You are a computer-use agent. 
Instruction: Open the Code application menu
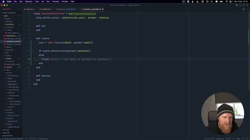tap(9, 2)
